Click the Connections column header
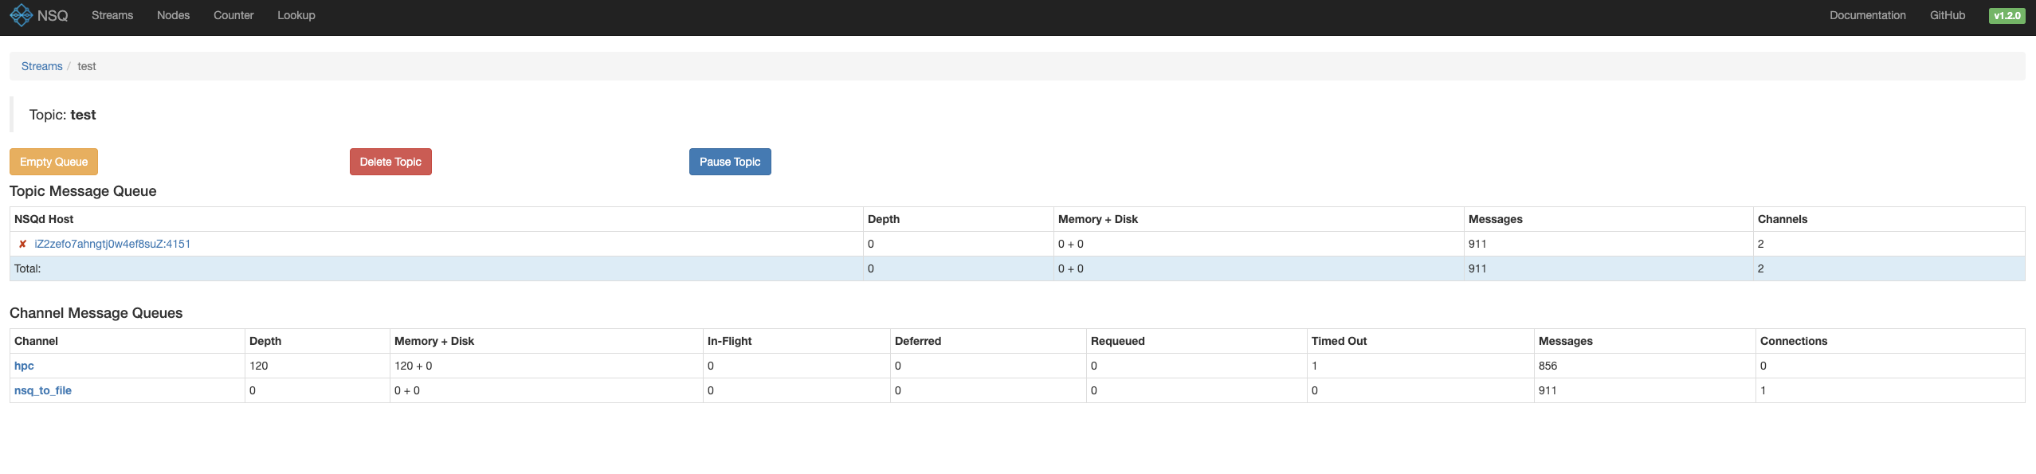Screen dimensions: 2036x474 pyautogui.click(x=1794, y=341)
